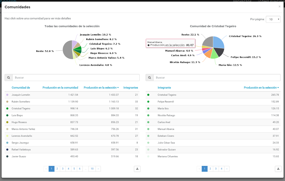Sort members by Producción en la selección
This screenshot has height=181, width=285.
[x=261, y=88]
